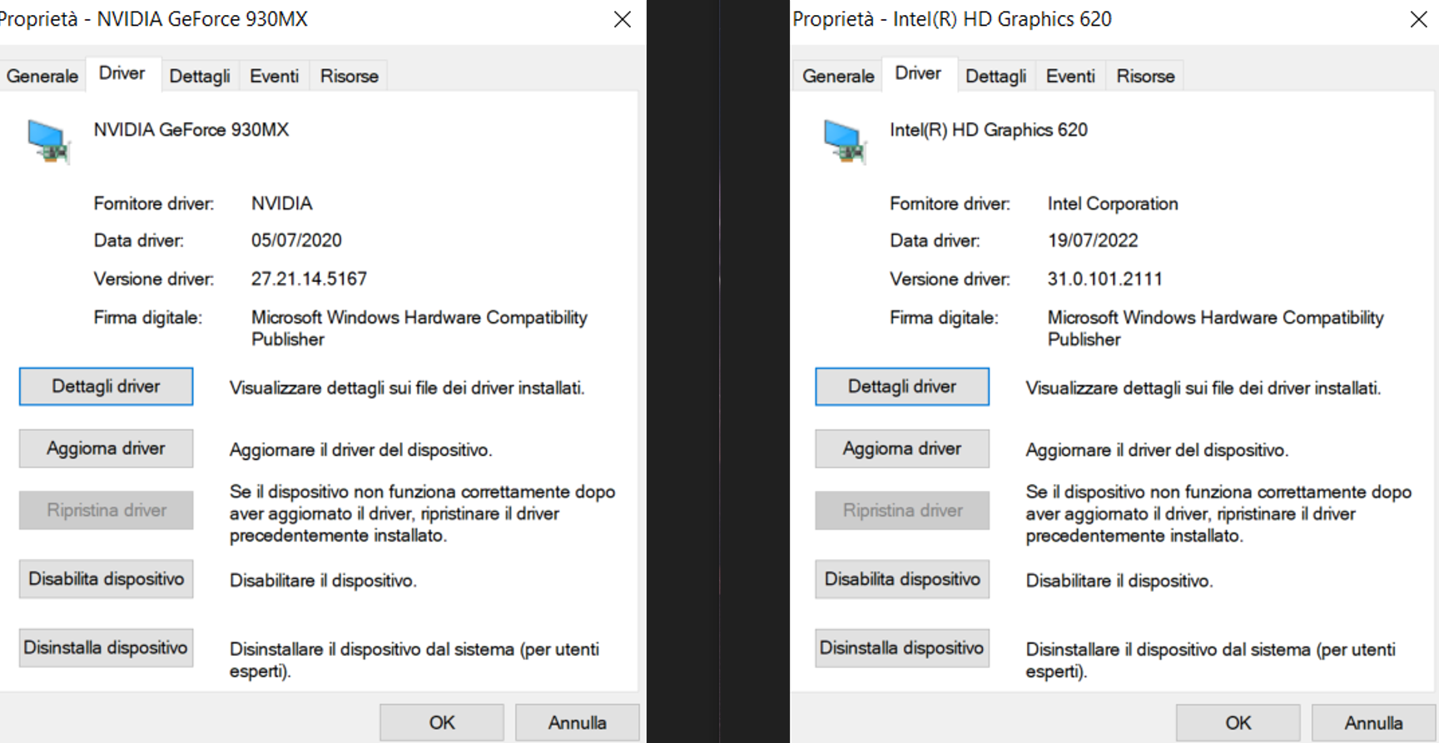The height and width of the screenshot is (743, 1439).
Task: Click Annulla in NVIDIA properties window
Action: point(578,722)
